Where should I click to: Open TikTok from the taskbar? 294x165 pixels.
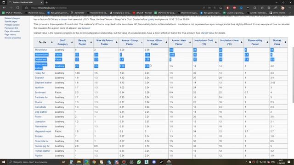[161, 162]
